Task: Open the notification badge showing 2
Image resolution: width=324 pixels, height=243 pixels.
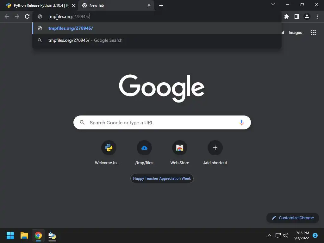Action: [x=315, y=235]
